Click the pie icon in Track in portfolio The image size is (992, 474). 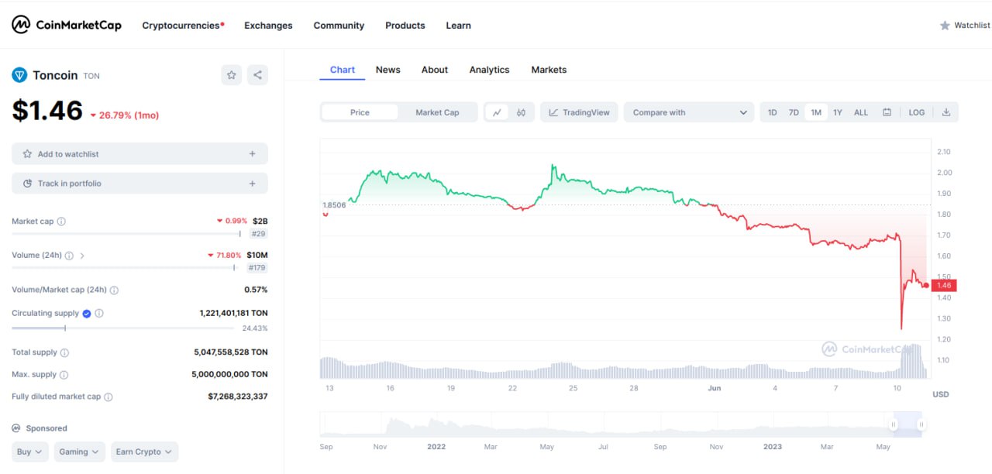point(27,184)
